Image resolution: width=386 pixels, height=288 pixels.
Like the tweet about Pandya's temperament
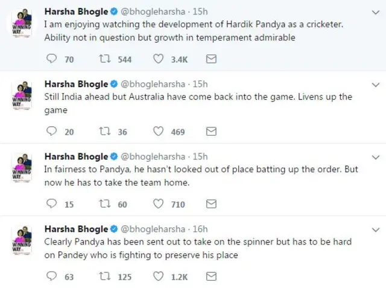point(159,59)
